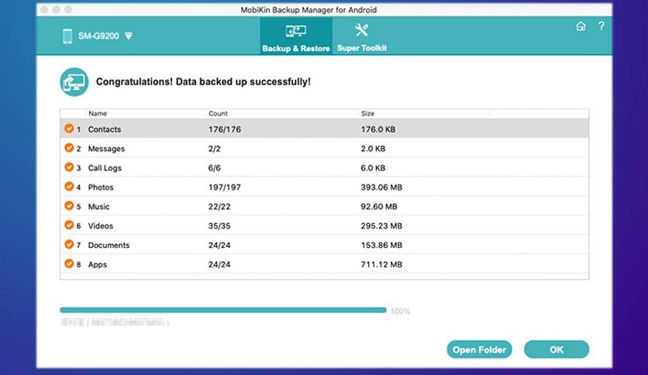Click the orange check icon for Photos
Screen dimensions: 648x375
click(x=69, y=187)
